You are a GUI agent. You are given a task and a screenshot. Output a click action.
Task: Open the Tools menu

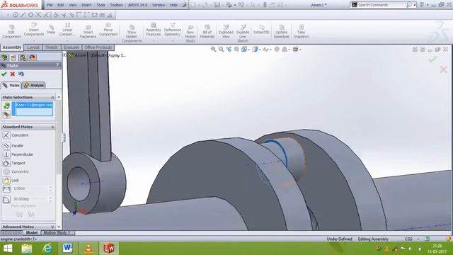tap(101, 5)
